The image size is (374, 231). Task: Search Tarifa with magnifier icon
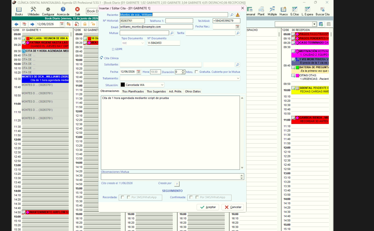point(238,33)
